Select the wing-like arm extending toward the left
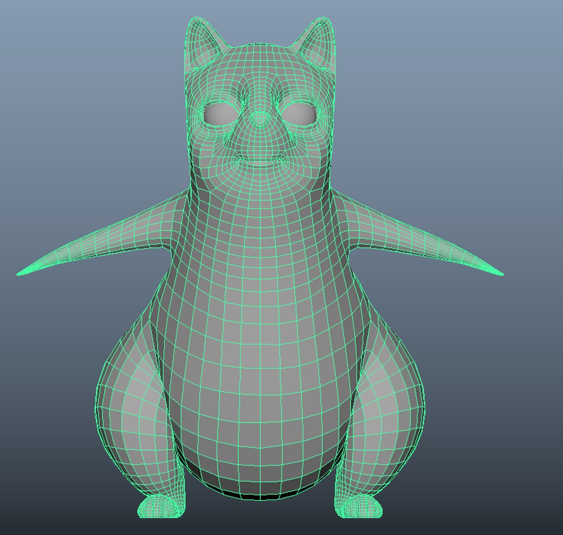Viewport: 563px width, 535px height. (x=104, y=234)
